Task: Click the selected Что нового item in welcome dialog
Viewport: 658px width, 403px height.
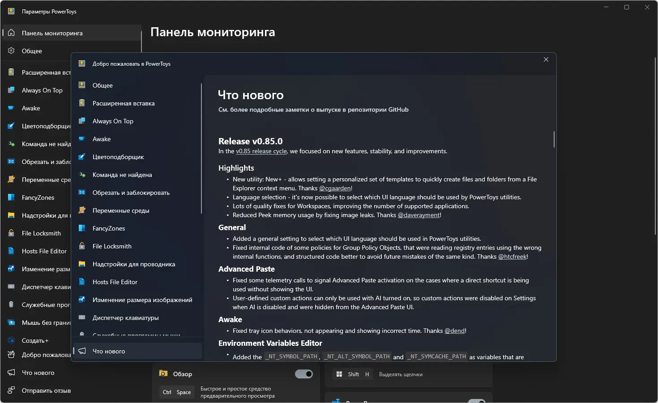Action: click(137, 351)
